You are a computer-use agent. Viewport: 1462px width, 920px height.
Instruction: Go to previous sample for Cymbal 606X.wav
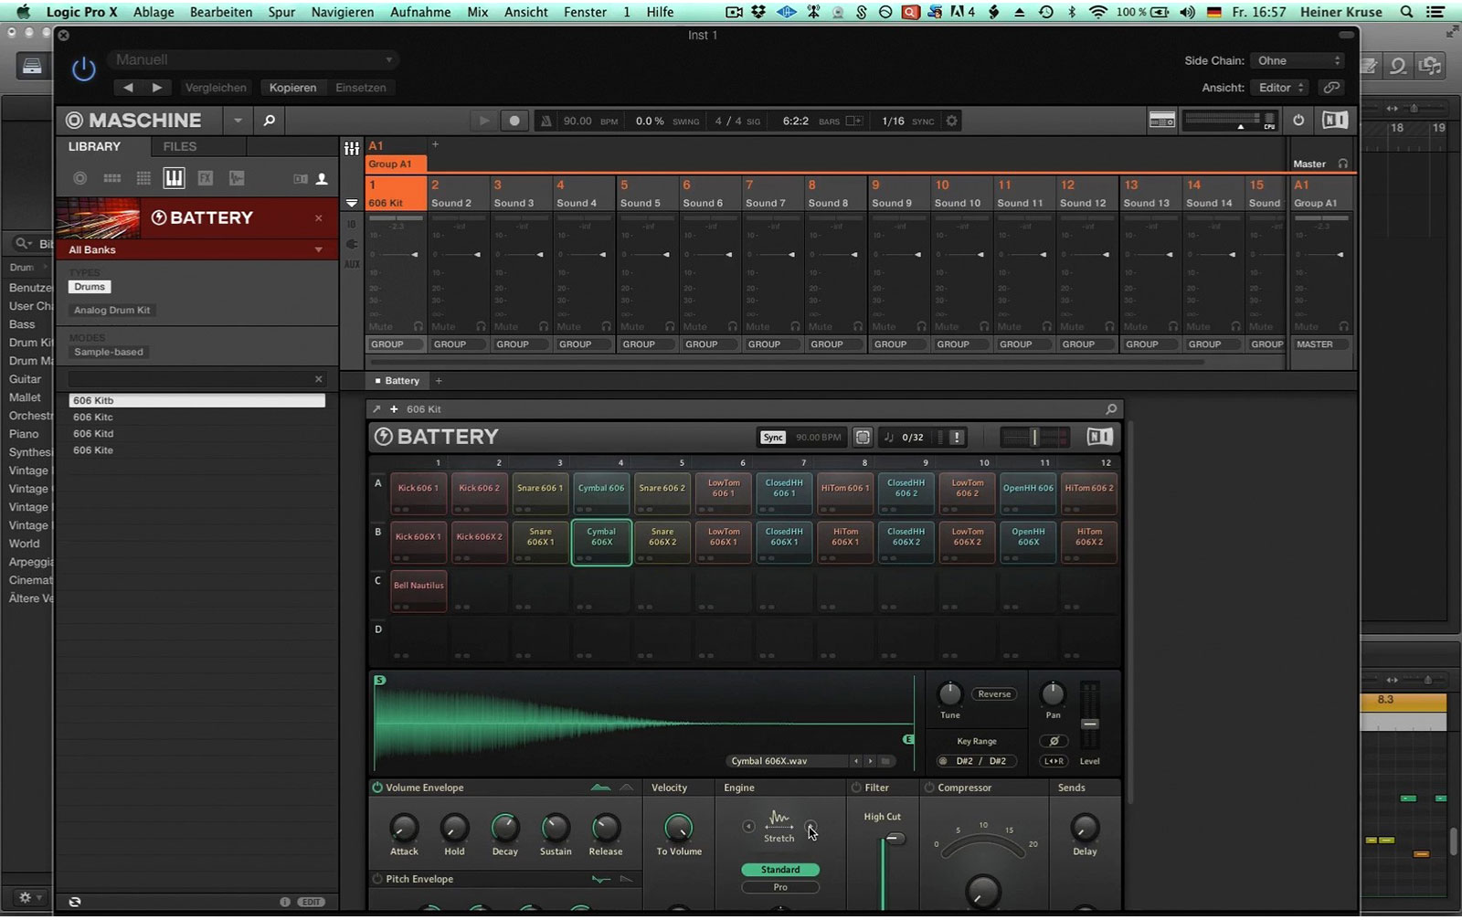point(856,761)
